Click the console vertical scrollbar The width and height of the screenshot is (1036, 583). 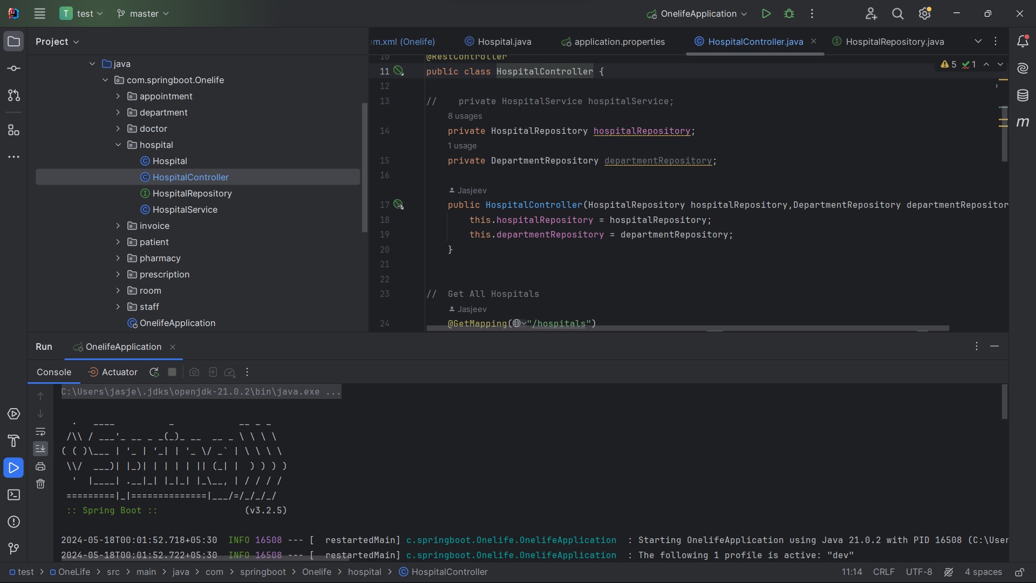1004,402
